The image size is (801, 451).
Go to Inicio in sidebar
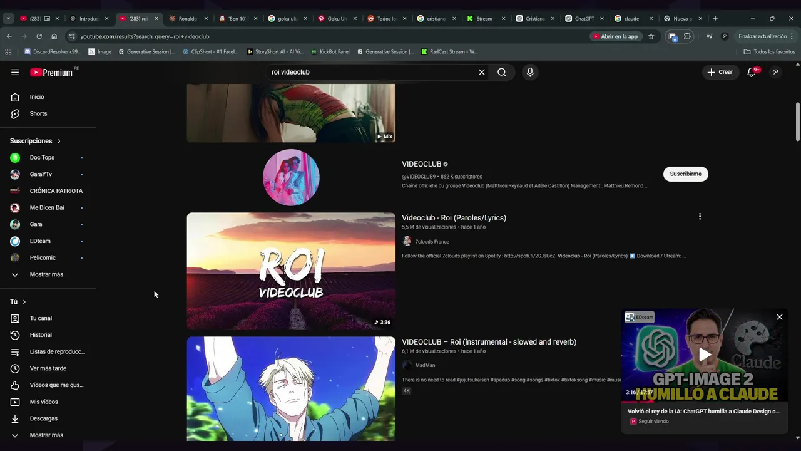[x=48, y=97]
